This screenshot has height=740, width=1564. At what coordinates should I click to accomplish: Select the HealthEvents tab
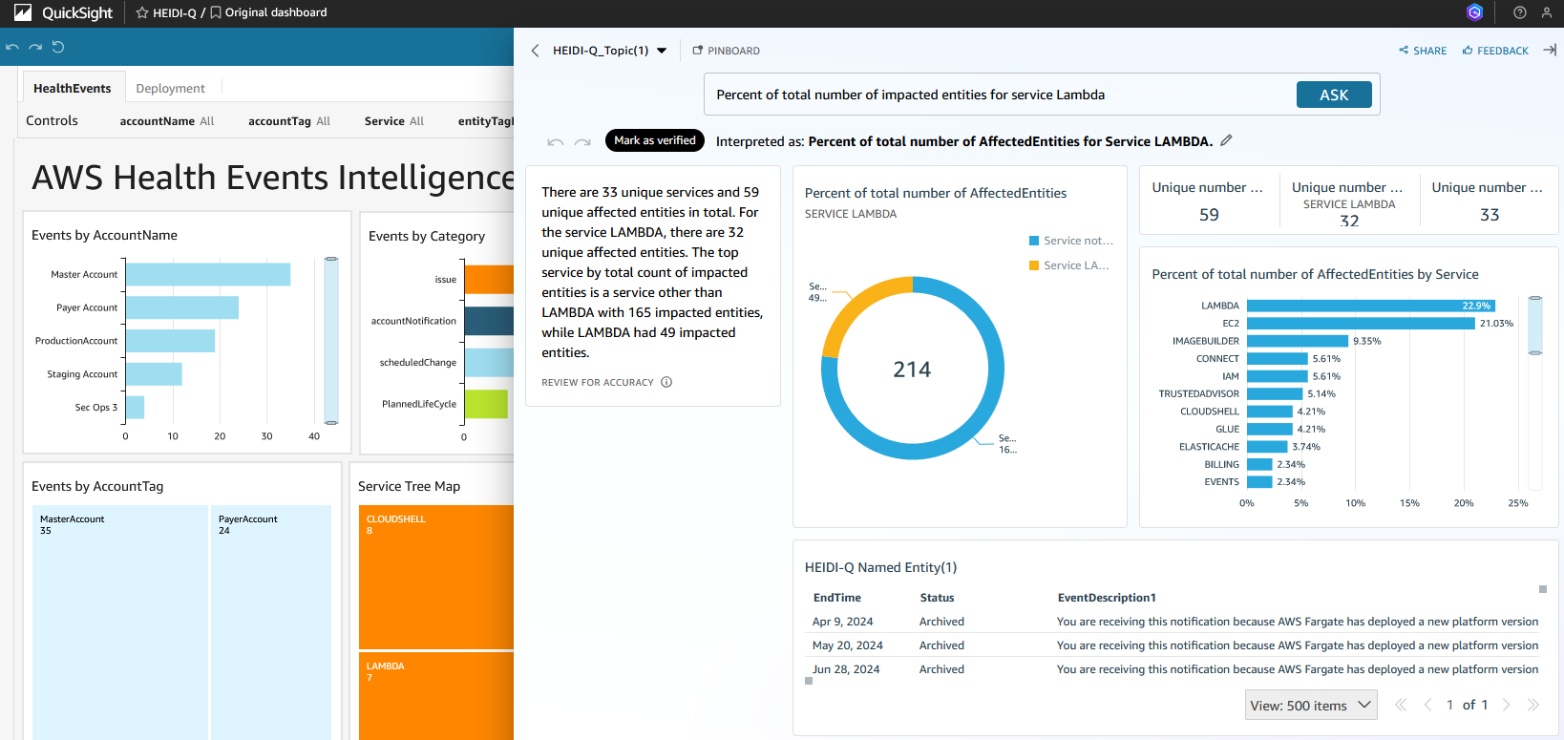pos(73,88)
